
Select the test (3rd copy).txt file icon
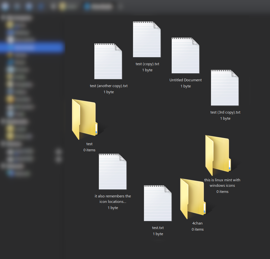[x=225, y=87]
